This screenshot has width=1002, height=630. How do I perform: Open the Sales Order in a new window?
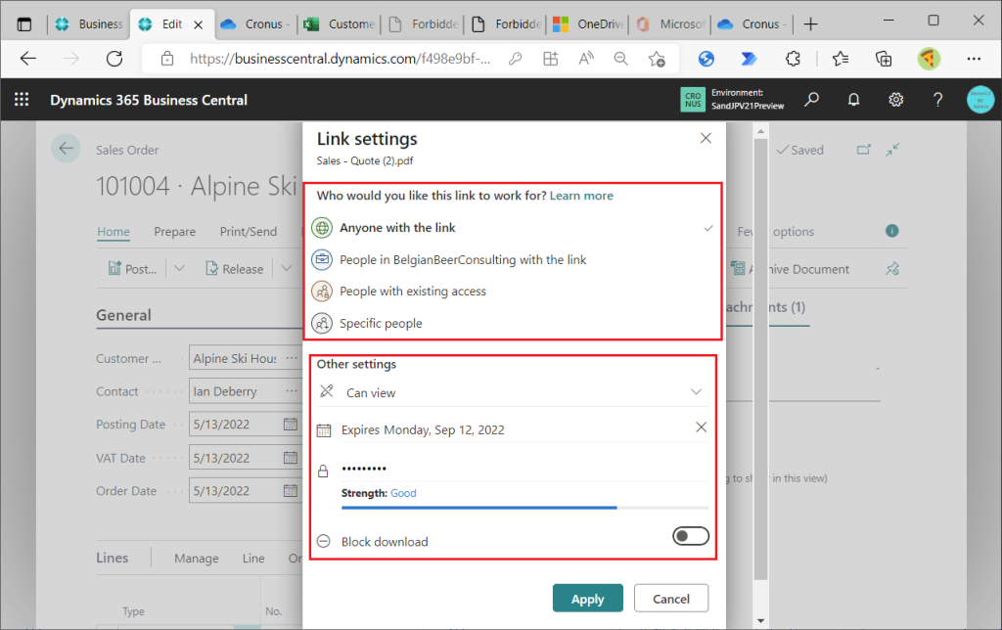point(863,150)
